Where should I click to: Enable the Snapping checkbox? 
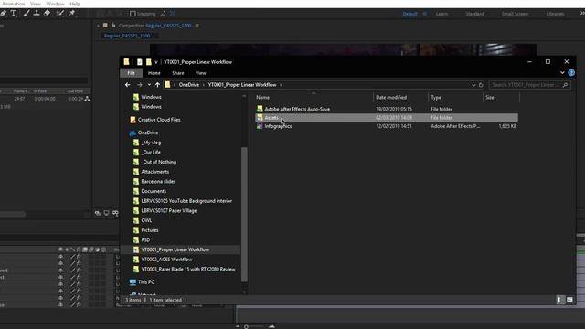(133, 14)
